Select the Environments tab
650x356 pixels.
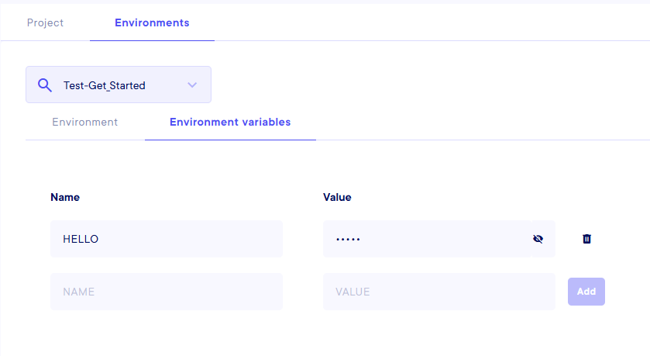click(x=152, y=22)
